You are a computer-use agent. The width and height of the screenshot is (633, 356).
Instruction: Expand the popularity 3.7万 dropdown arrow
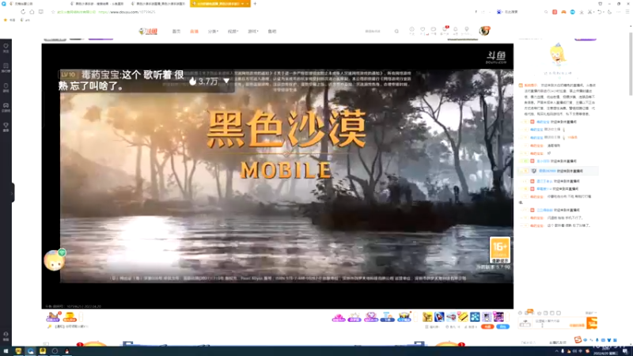(226, 81)
